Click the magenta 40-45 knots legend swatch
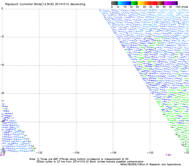The width and height of the screenshot is (189, 166). pos(168,3)
